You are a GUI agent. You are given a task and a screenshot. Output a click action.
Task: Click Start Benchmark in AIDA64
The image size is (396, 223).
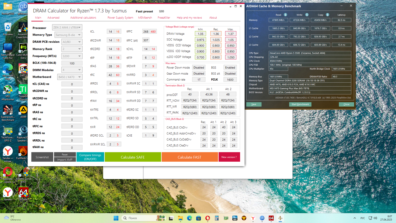[x=300, y=104]
